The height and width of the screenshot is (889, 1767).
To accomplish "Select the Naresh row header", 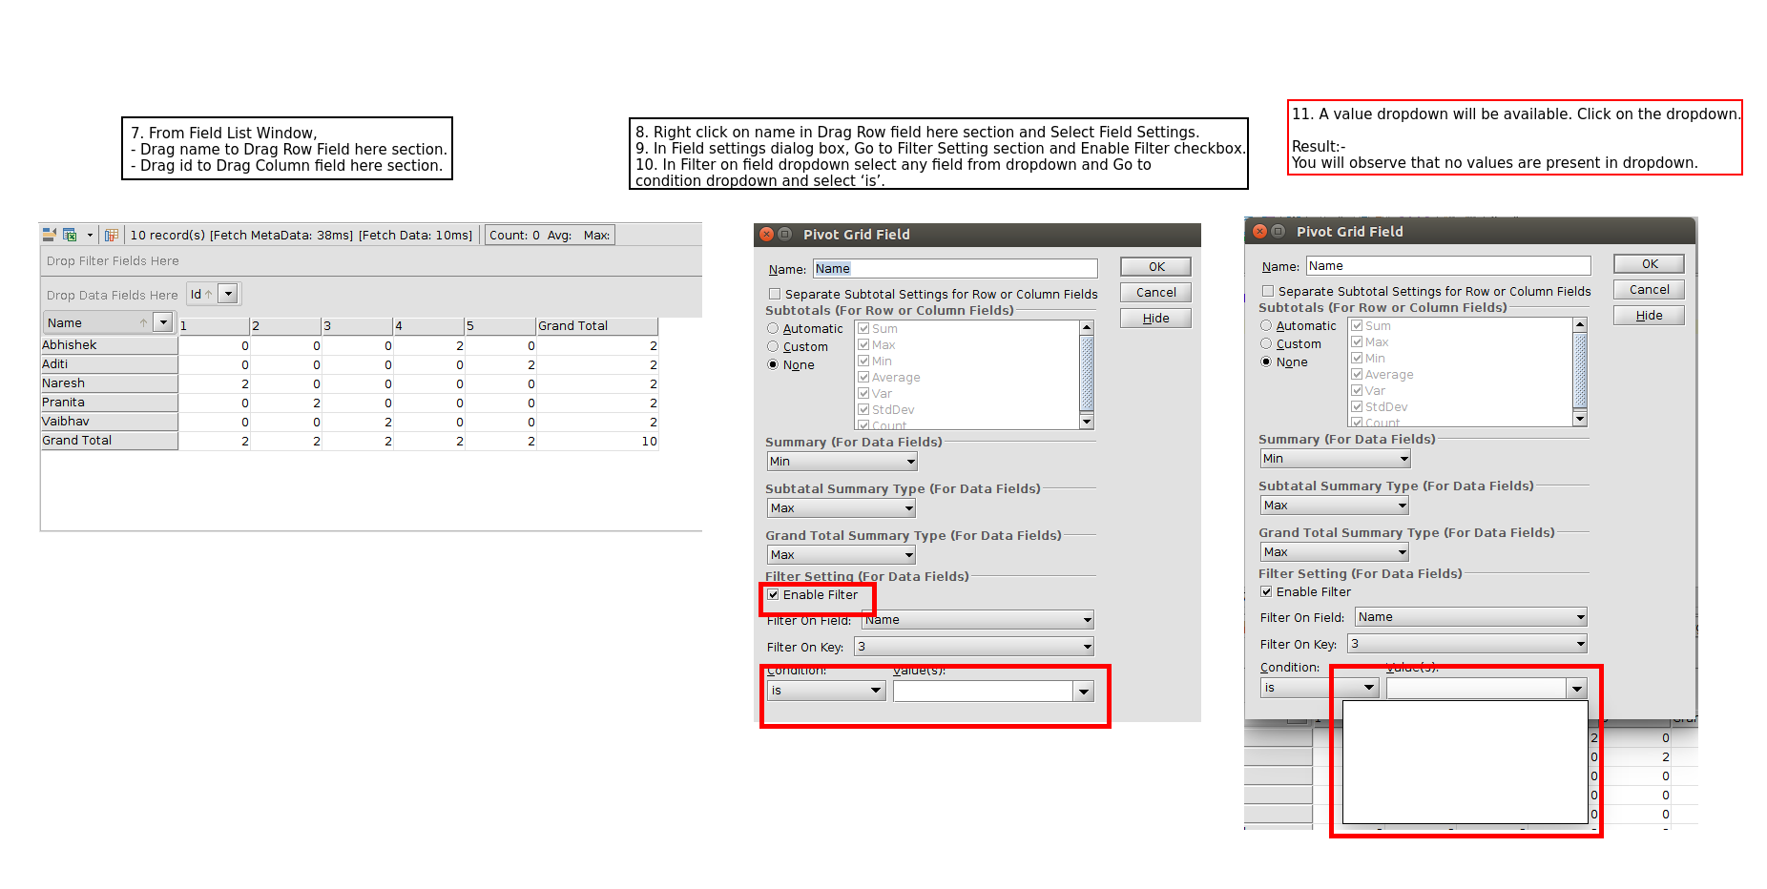I will tap(109, 383).
